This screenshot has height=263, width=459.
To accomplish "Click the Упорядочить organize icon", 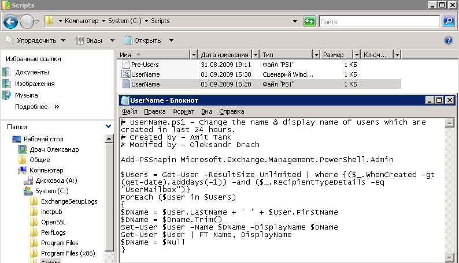I will click(10, 40).
